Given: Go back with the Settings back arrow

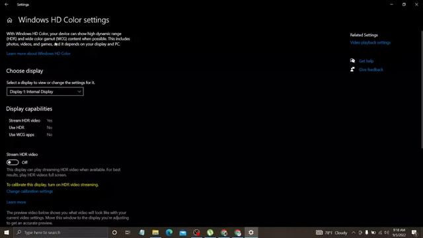Looking at the screenshot, I should [x=7, y=5].
